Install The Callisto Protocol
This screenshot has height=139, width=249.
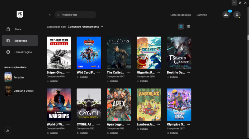tap(112, 81)
